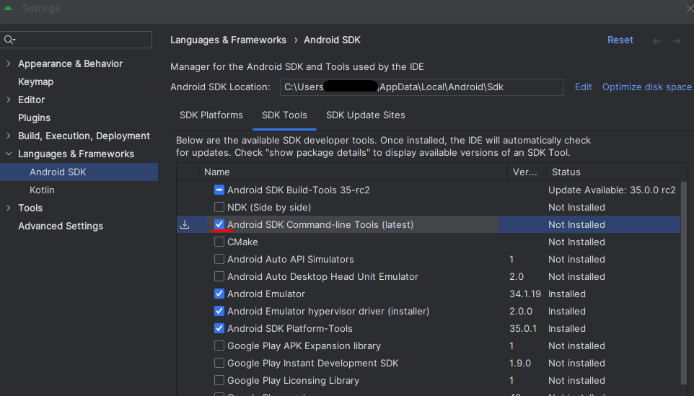Click version 34.1.19 of Android Emulator

pyautogui.click(x=525, y=294)
